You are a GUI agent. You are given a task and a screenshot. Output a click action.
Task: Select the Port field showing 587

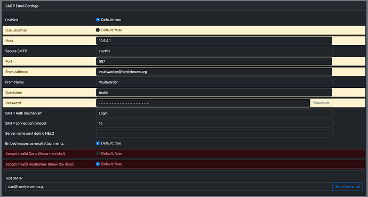[x=214, y=61]
